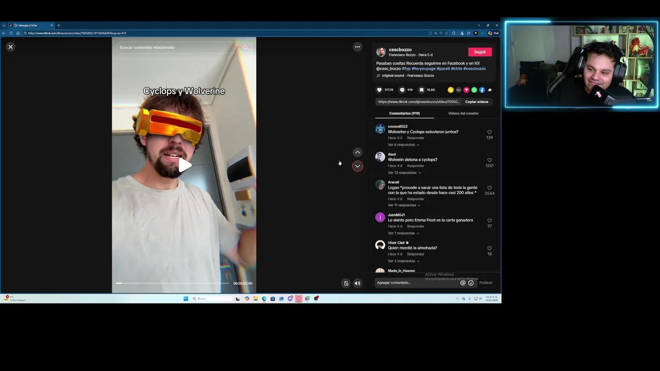660x371 pixels.
Task: Open Discord from the taskbar
Action: [290, 298]
